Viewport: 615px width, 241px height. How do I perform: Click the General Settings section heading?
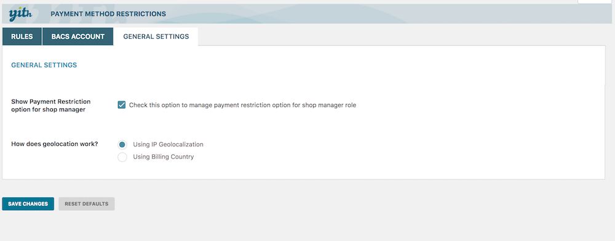pos(44,65)
